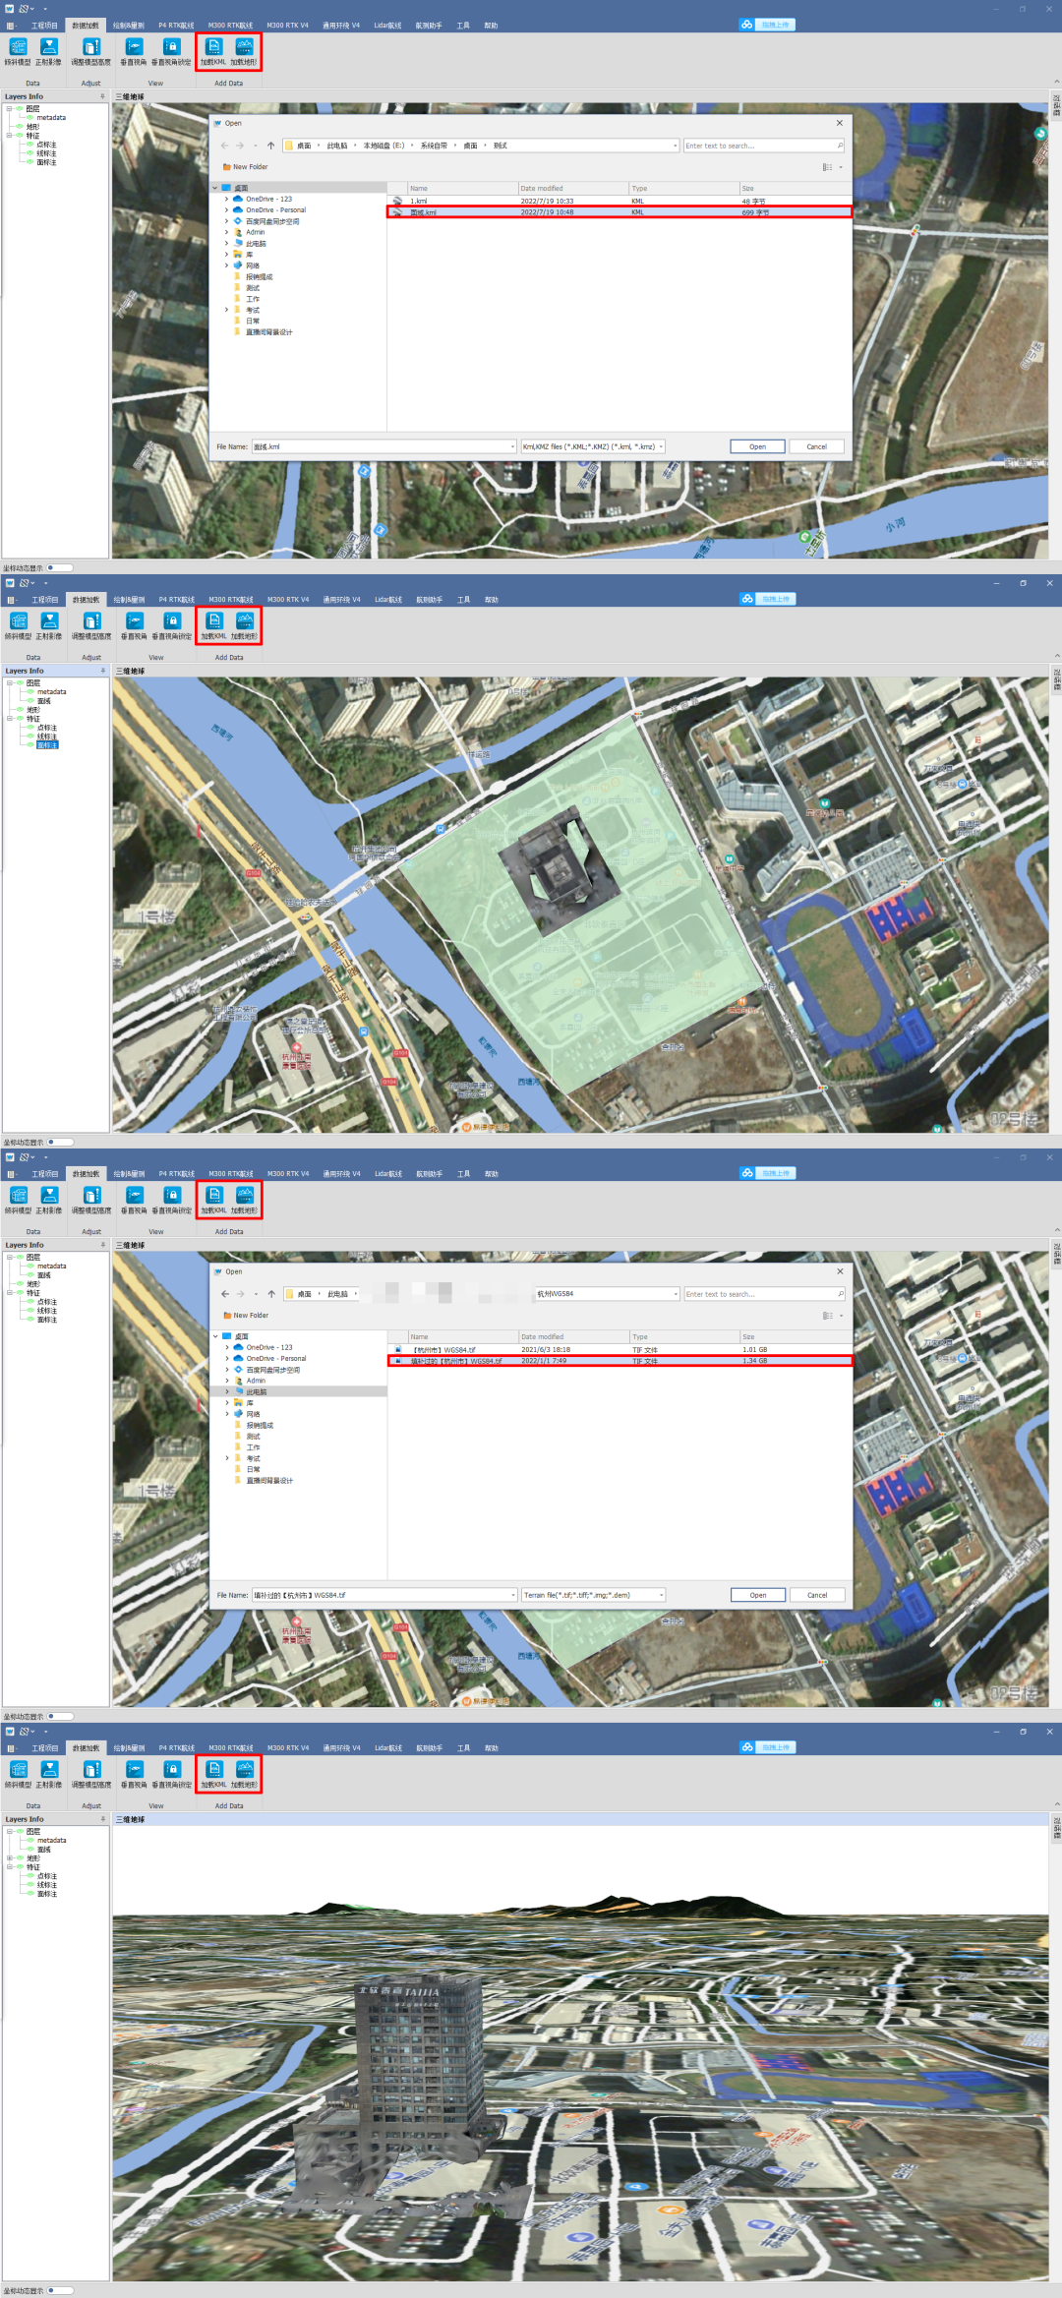Go up one folder in the KML Open dialog

click(271, 146)
